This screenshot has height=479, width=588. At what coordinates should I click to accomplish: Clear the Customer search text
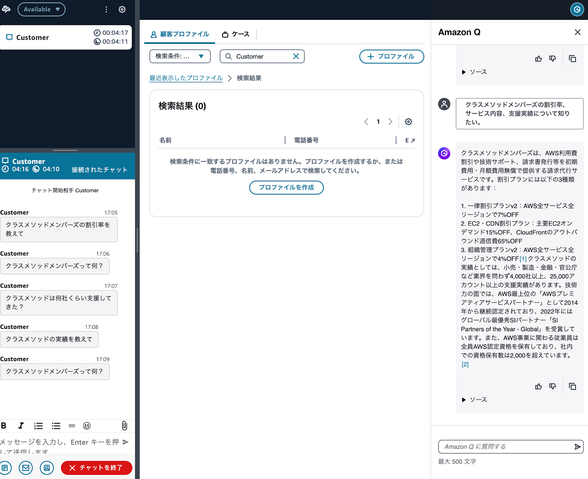(x=296, y=56)
